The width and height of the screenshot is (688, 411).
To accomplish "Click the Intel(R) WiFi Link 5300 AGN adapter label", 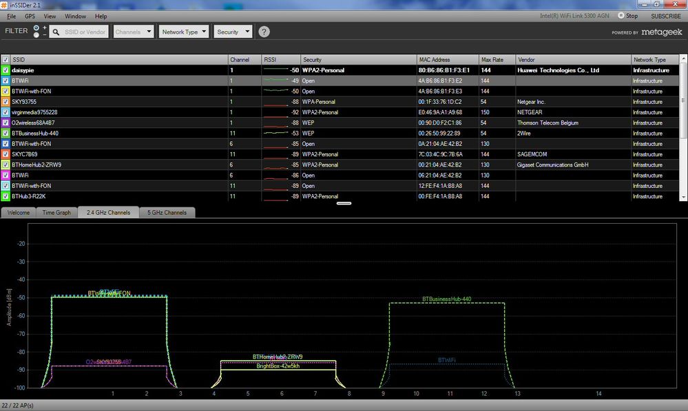I will coord(574,16).
